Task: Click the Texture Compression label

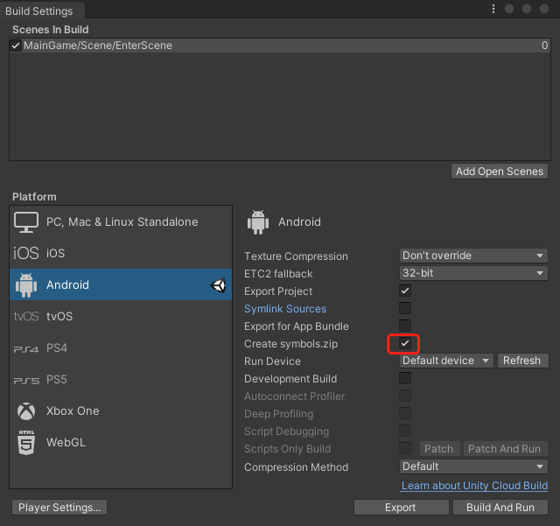Action: click(296, 256)
